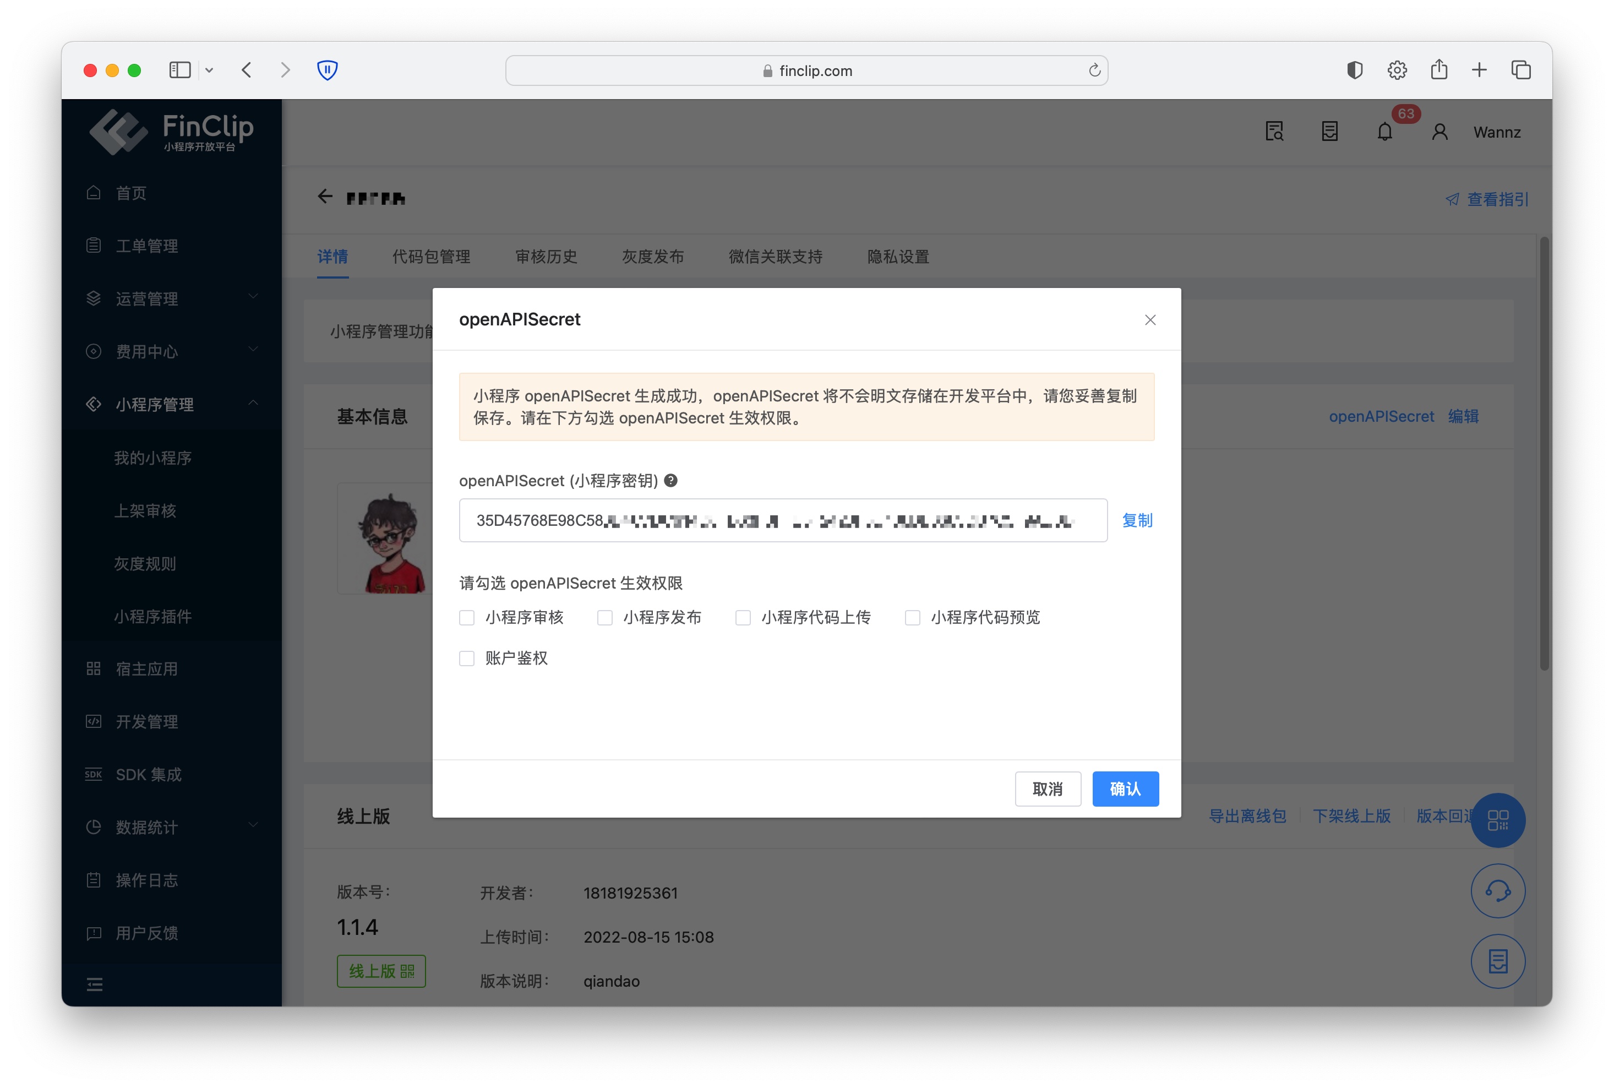The width and height of the screenshot is (1614, 1088).
Task: Click the back arrow beside app name
Action: point(325,197)
